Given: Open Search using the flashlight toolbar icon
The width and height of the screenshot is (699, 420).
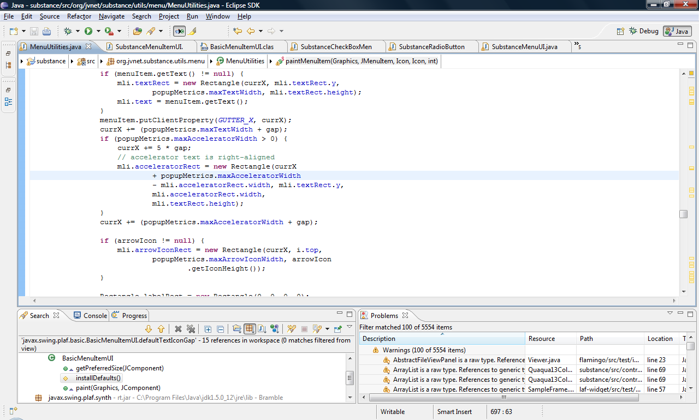Looking at the screenshot, I should click(151, 31).
